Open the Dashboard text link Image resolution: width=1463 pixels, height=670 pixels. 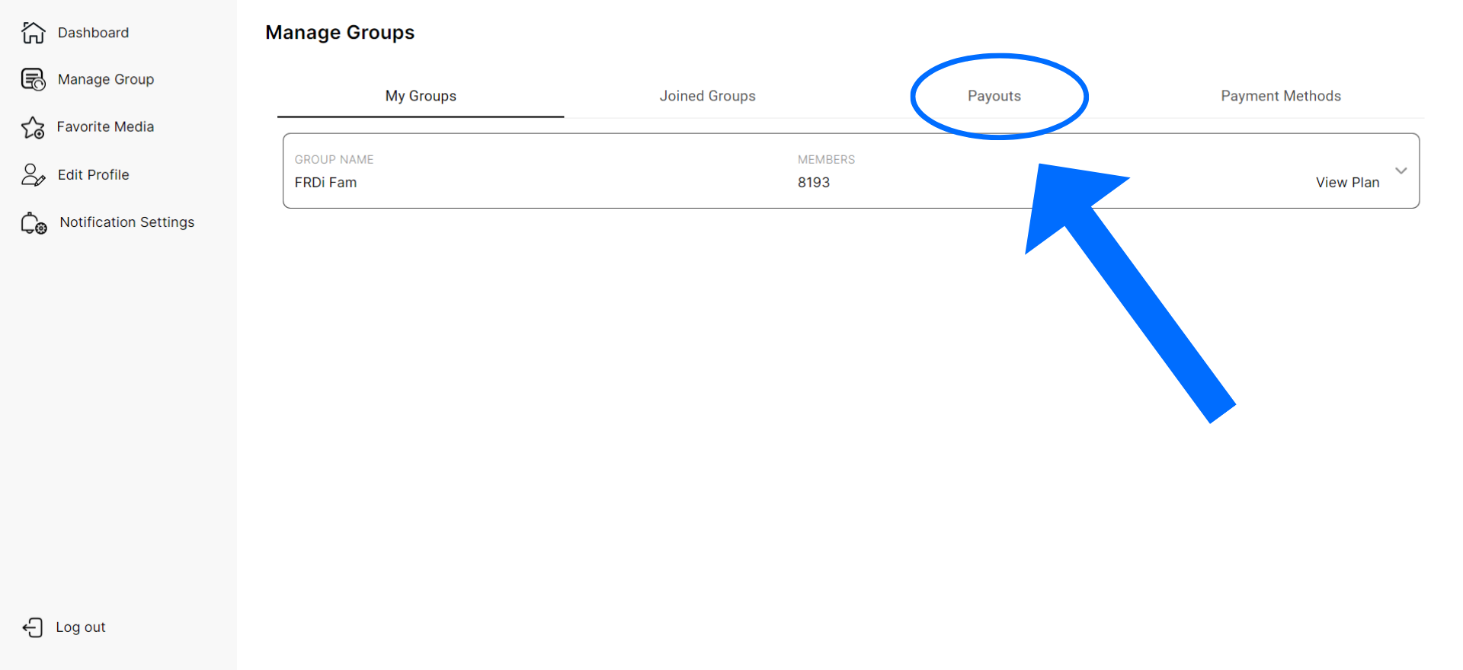(93, 33)
